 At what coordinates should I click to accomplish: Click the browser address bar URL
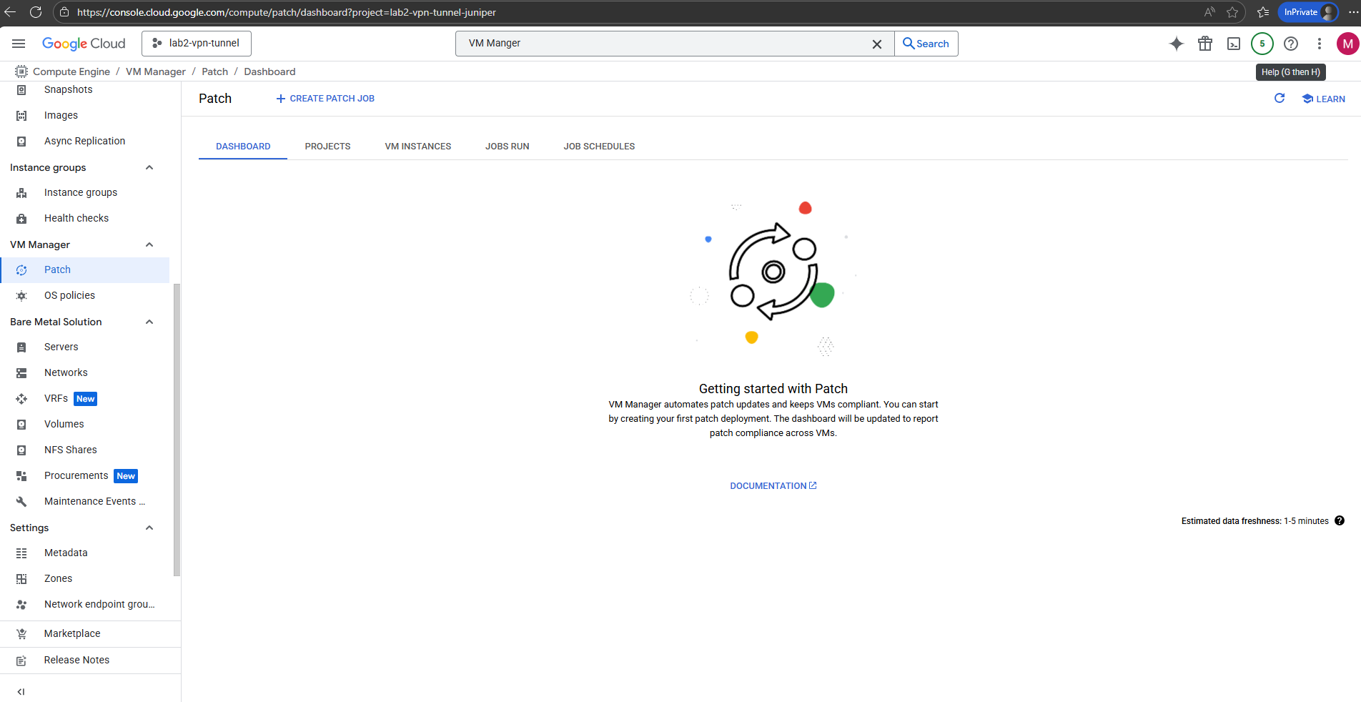pos(286,12)
